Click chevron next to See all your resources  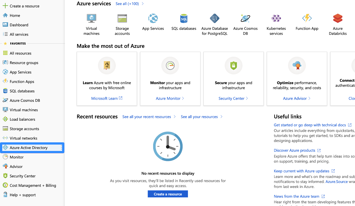(x=222, y=117)
